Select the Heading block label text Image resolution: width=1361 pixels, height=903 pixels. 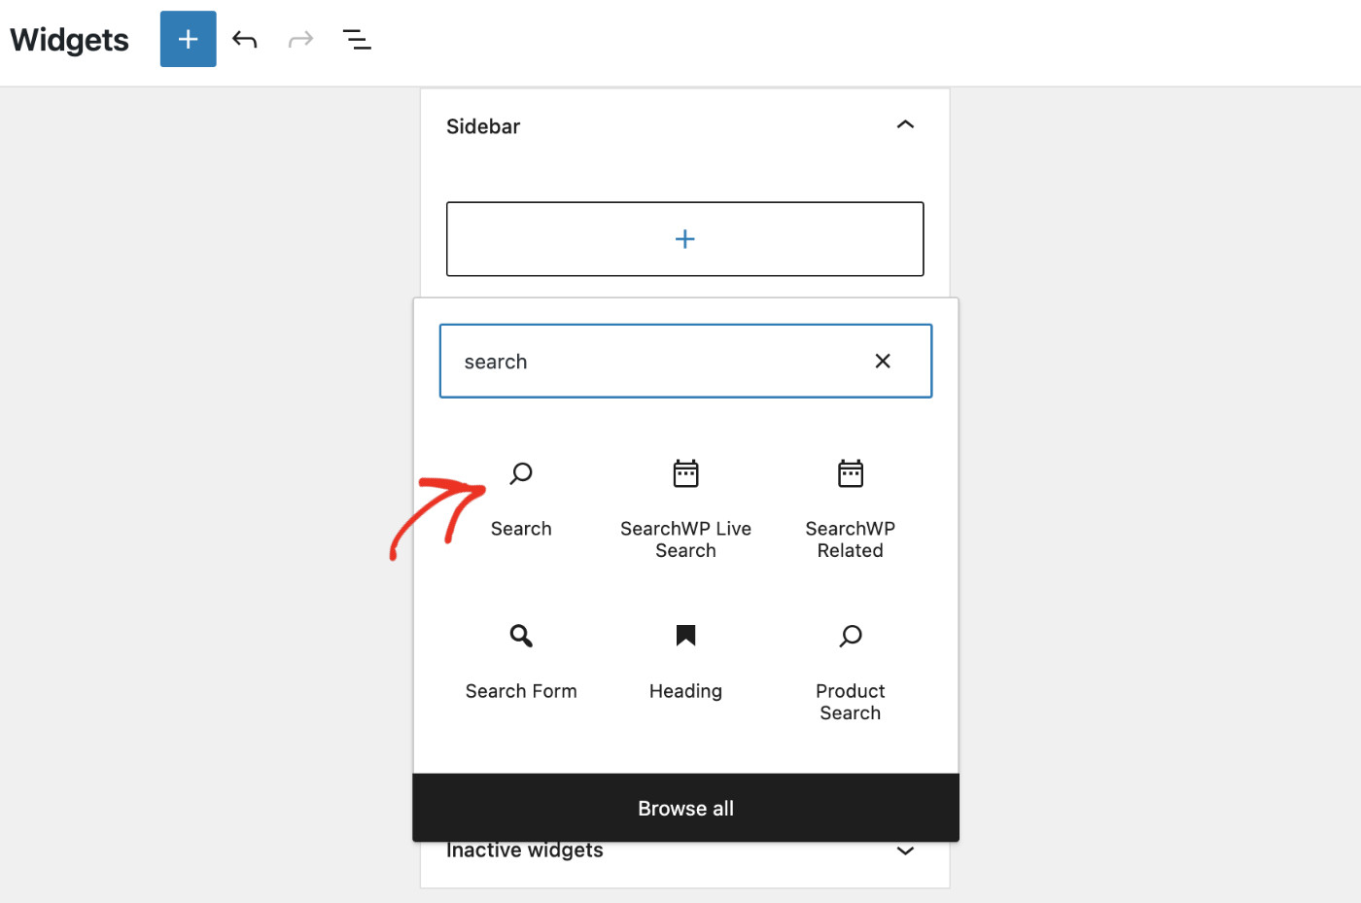[685, 691]
